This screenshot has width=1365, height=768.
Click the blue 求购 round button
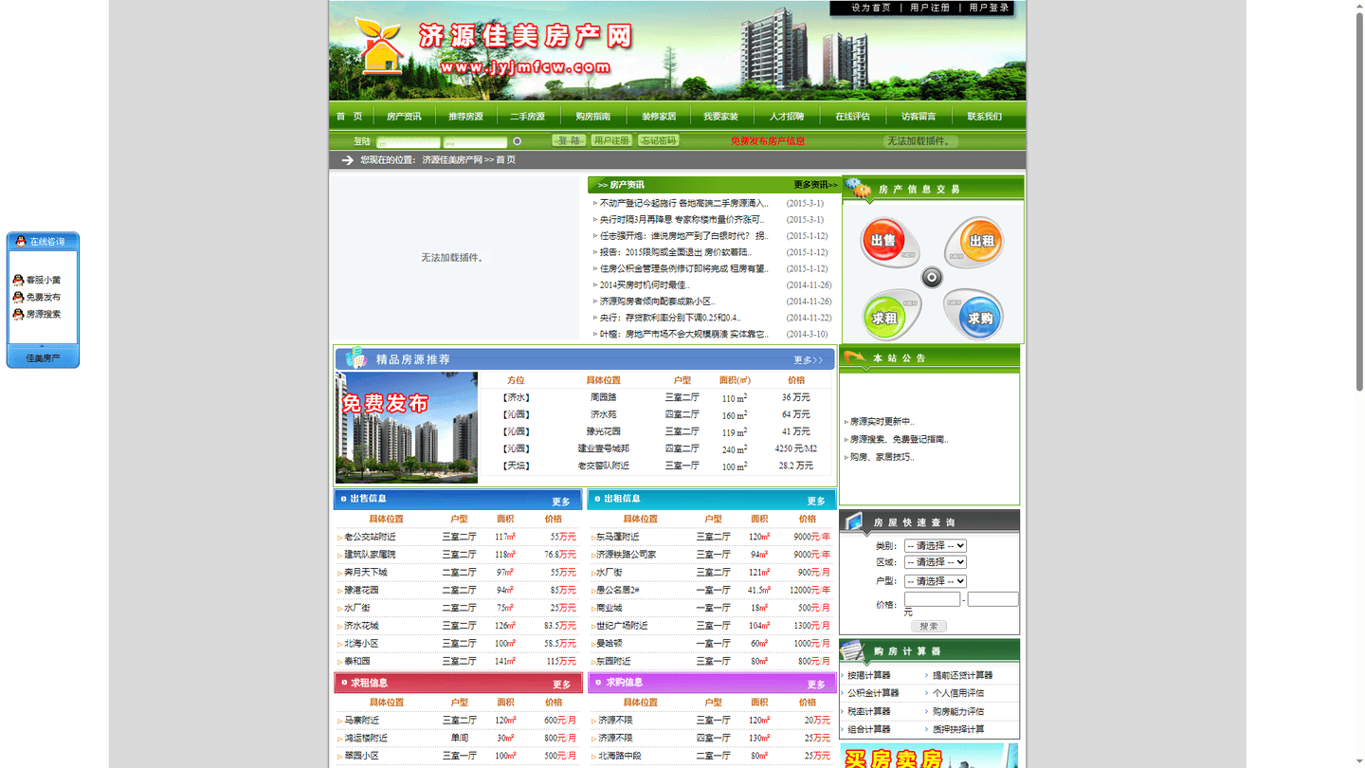(980, 317)
